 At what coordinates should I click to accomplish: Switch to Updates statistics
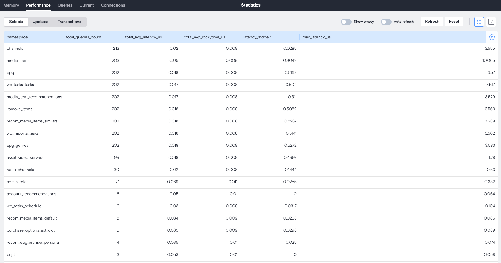point(40,22)
